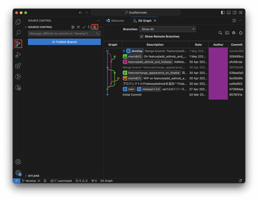Click the Commit column header
Screen dimensions: 258x200
click(237, 45)
